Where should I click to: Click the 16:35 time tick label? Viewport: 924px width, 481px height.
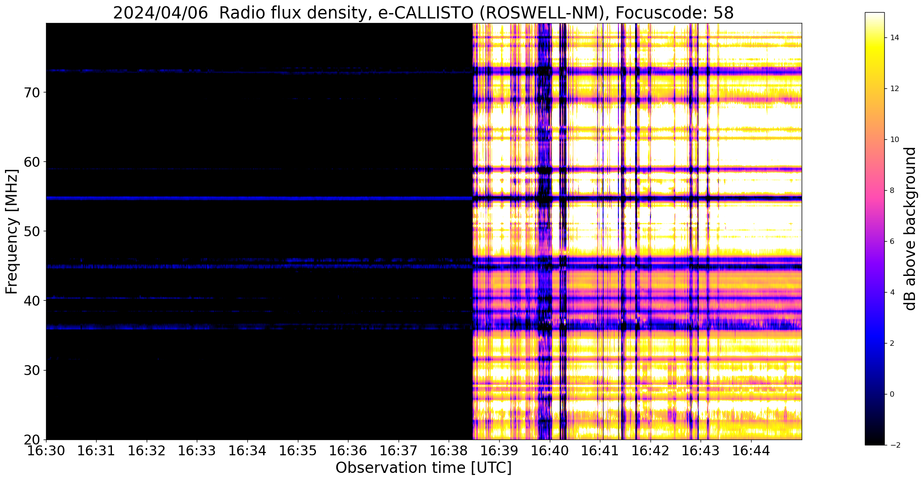tap(298, 450)
